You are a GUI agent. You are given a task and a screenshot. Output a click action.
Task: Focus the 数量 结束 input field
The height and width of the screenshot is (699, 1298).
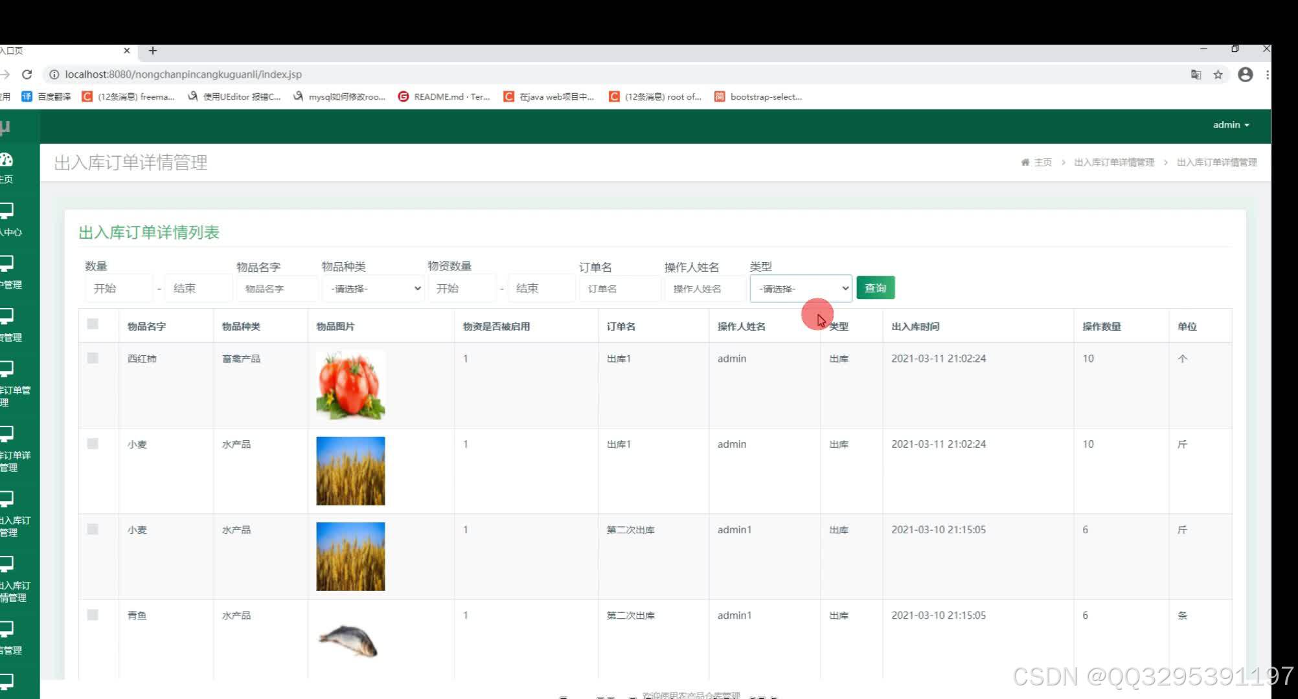198,289
